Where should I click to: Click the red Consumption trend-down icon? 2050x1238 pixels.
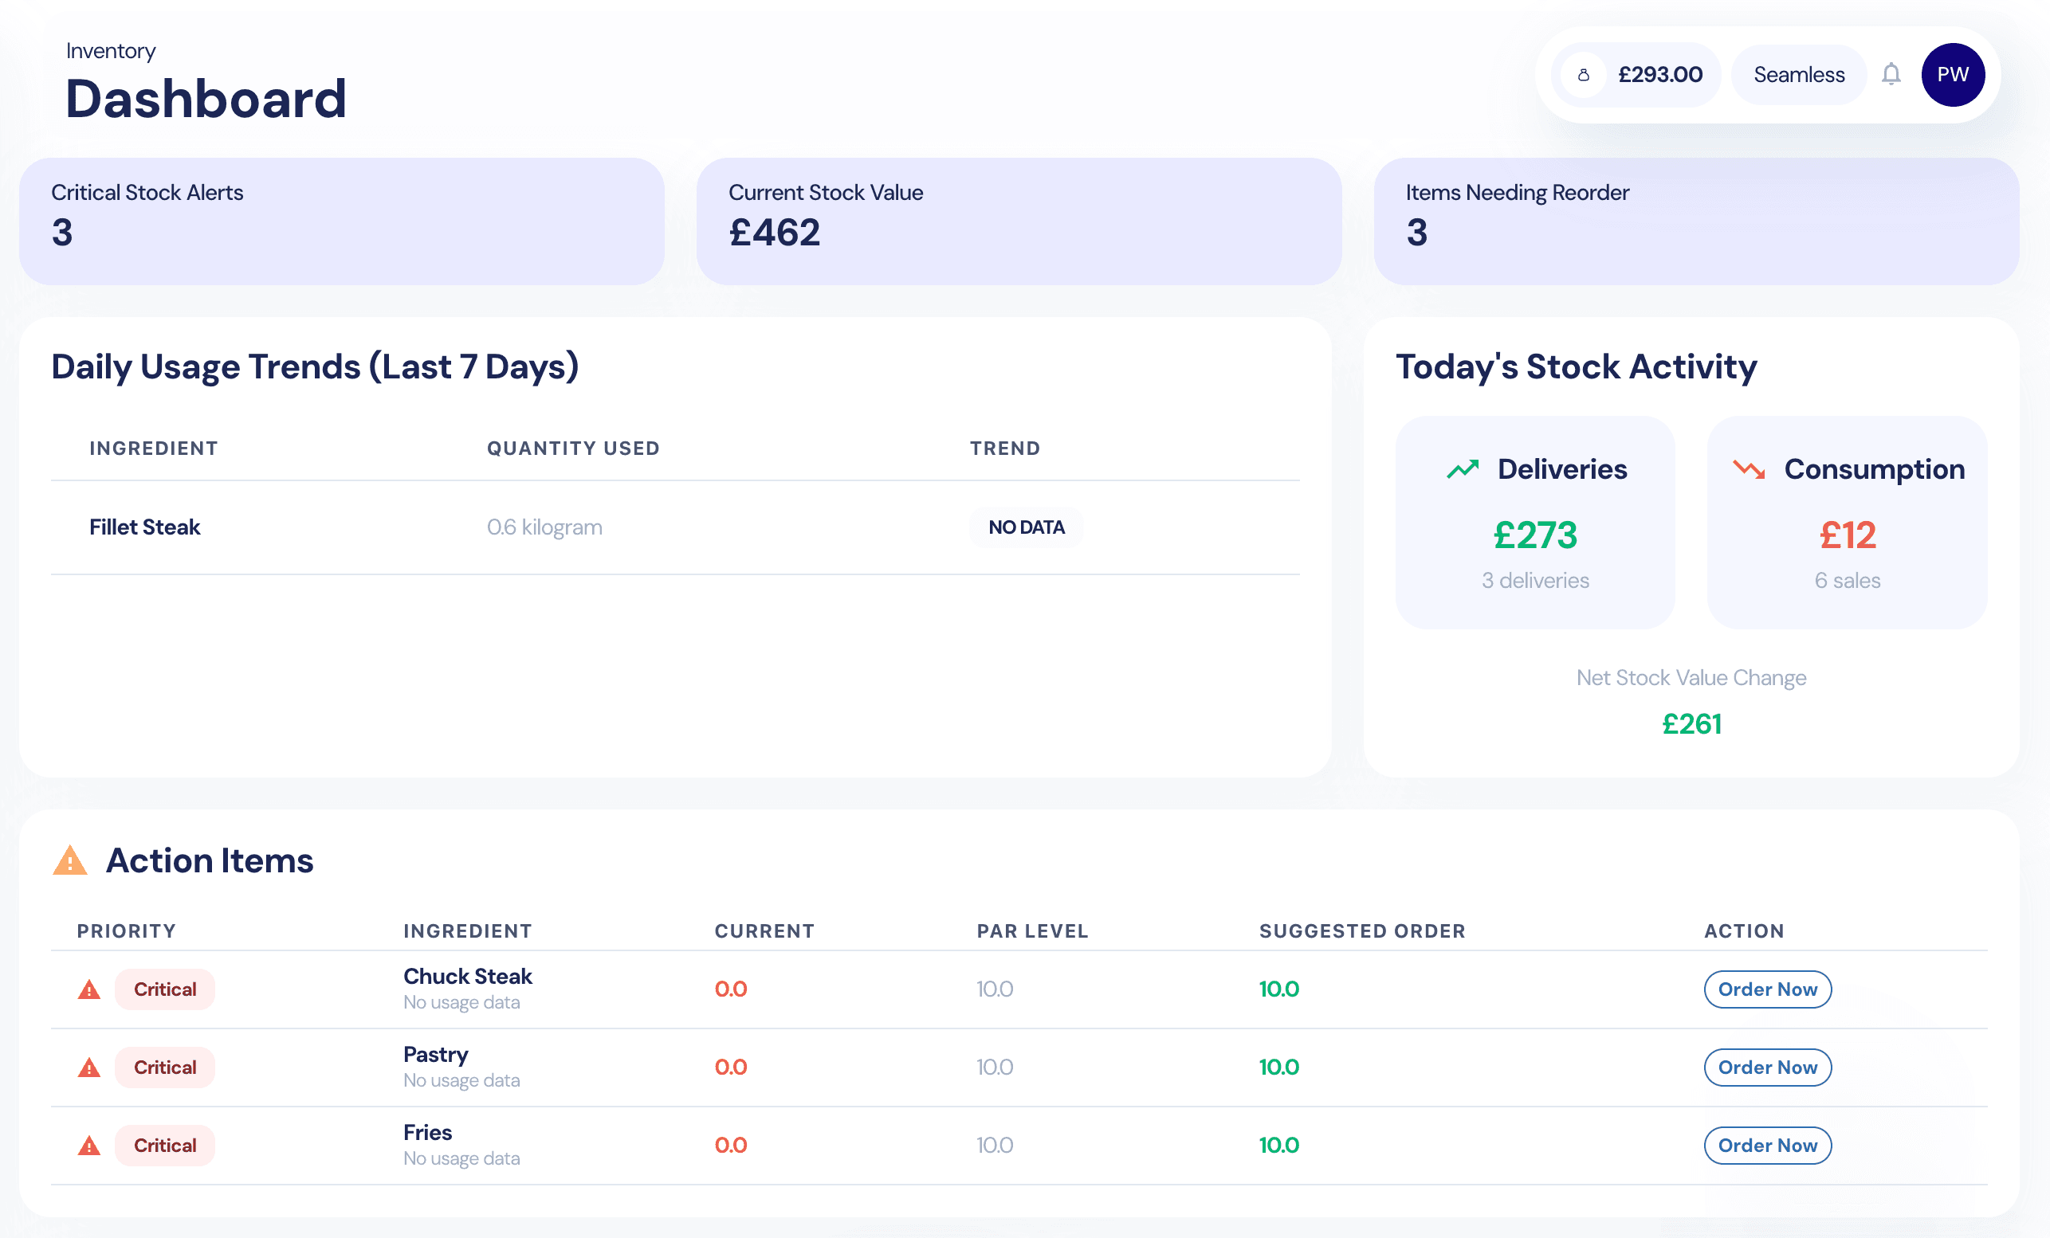1748,470
